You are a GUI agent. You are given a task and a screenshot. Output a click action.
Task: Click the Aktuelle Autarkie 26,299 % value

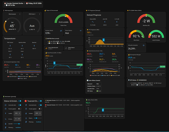(x=132, y=49)
